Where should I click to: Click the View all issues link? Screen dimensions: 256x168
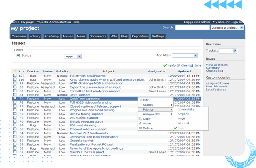217,65
